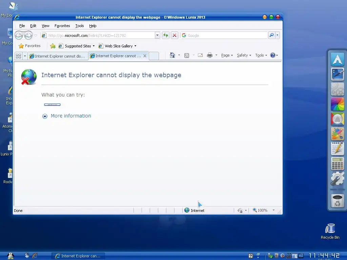
Task: Click the taskbar clock
Action: (324, 256)
